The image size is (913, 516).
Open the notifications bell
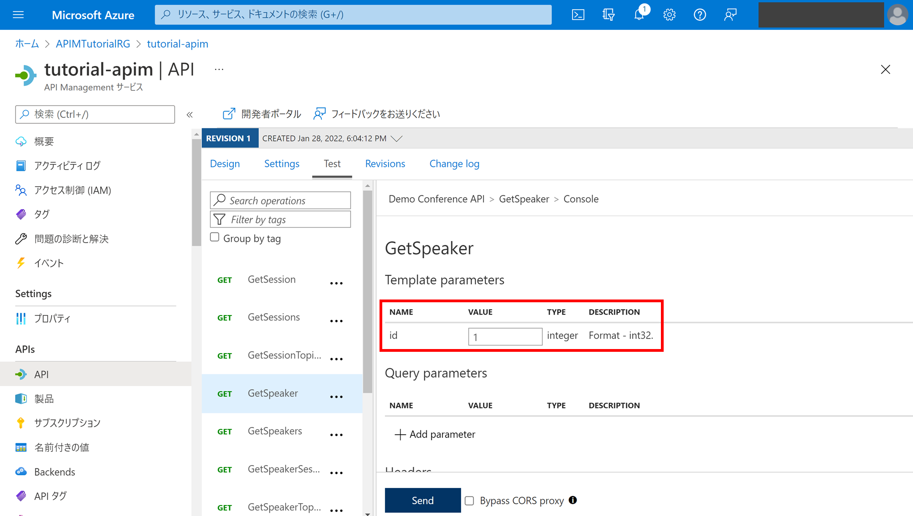pos(639,14)
